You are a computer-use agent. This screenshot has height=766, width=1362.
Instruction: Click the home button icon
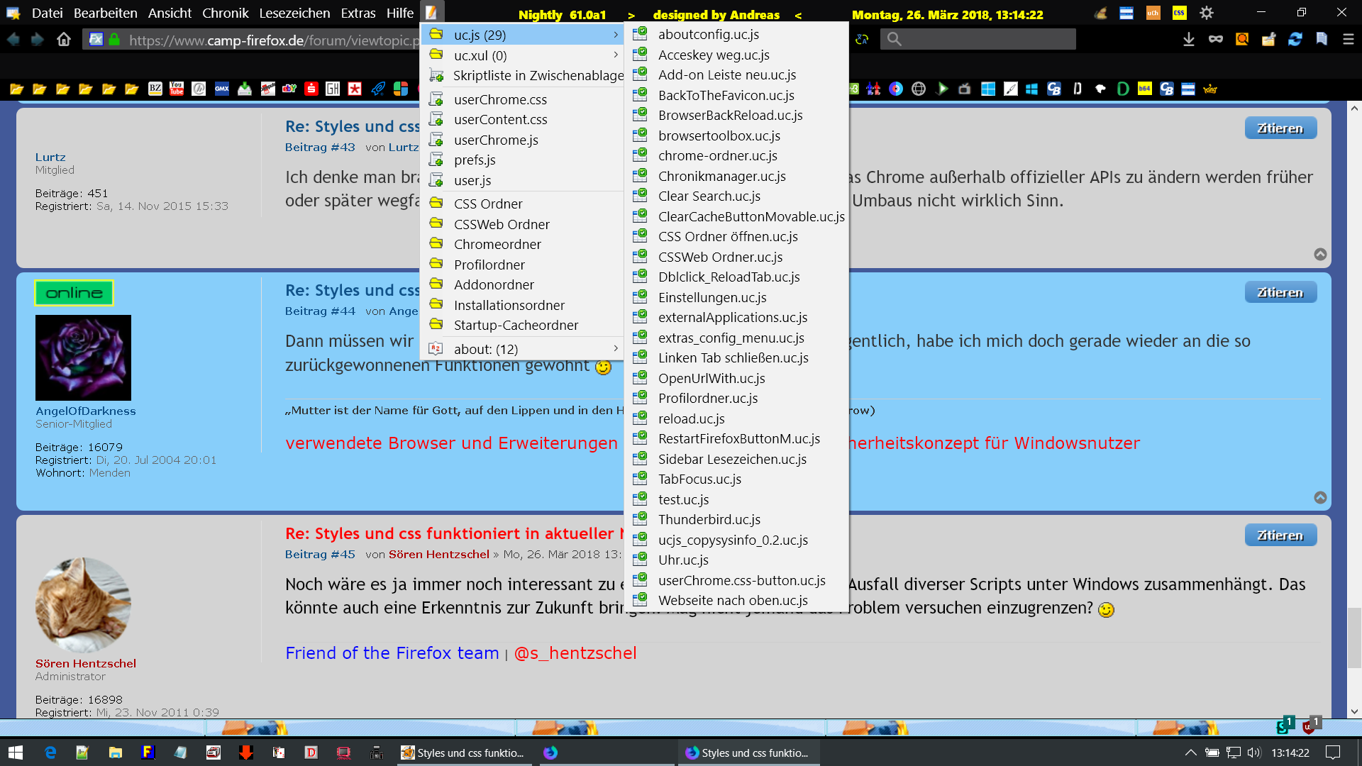pyautogui.click(x=64, y=40)
